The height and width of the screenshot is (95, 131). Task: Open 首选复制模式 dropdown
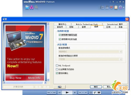click(x=90, y=52)
